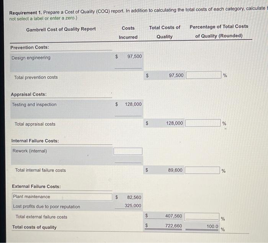Click the Total appraisal costs percentage field

click(203, 123)
